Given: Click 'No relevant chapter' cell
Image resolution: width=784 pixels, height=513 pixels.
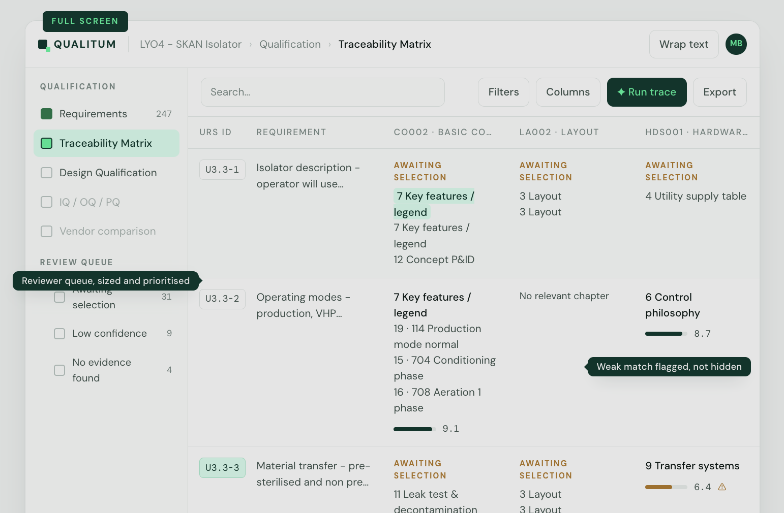Looking at the screenshot, I should [x=564, y=296].
